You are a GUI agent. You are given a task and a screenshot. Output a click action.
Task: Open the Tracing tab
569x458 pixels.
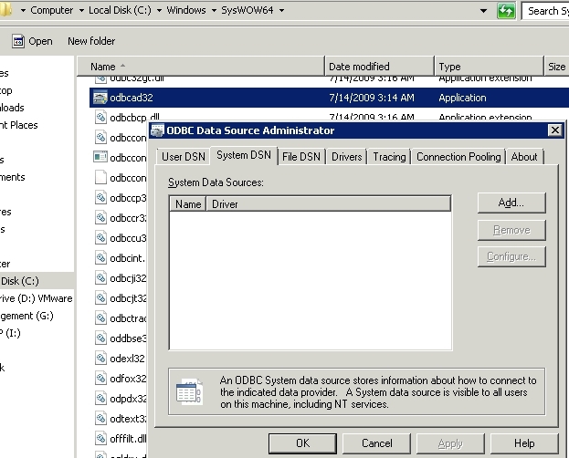389,157
